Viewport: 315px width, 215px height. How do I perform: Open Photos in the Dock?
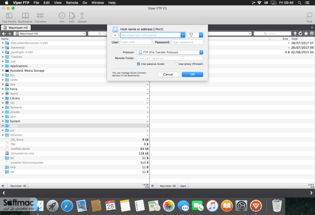[169, 206]
